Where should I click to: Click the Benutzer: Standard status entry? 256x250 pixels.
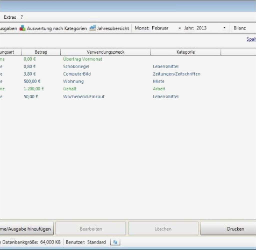point(86,242)
